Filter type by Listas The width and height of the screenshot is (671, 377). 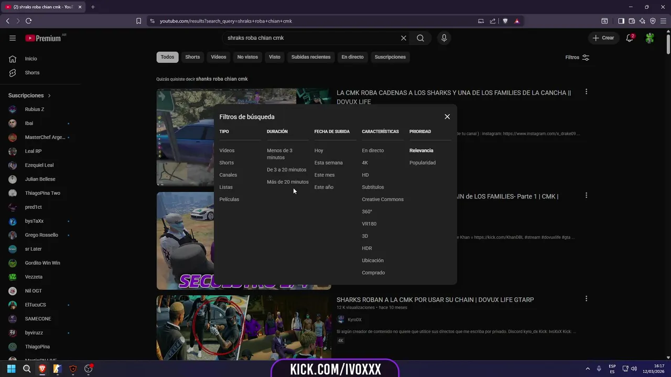(226, 187)
